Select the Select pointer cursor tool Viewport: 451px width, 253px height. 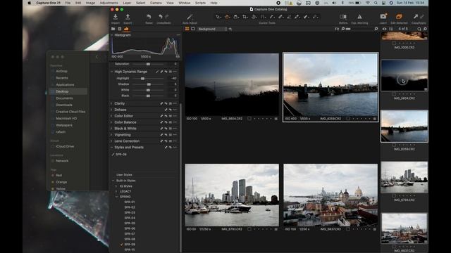tap(218, 17)
